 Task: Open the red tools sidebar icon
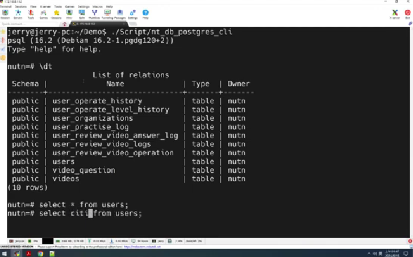pyautogui.click(x=3, y=40)
